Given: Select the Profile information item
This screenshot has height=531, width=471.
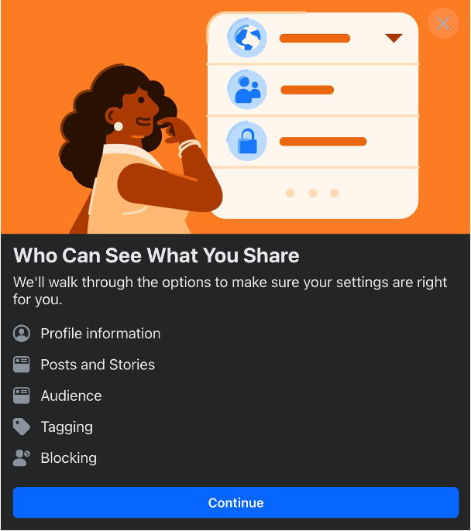Looking at the screenshot, I should click(87, 334).
